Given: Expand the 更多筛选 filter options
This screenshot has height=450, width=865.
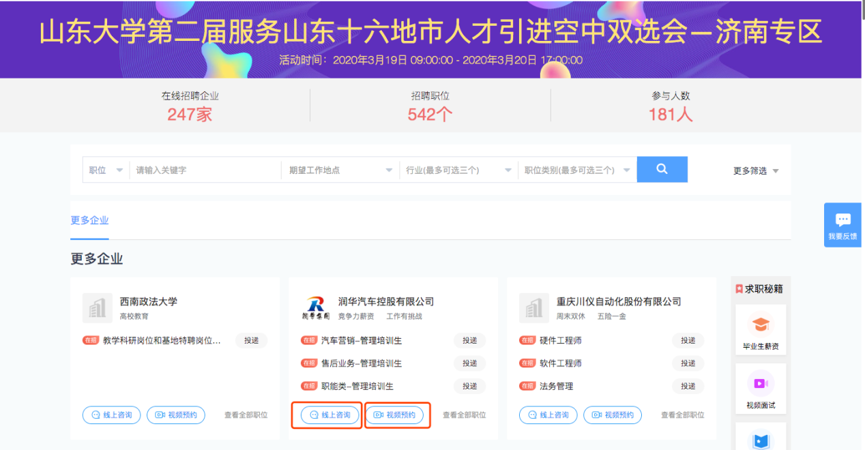Looking at the screenshot, I should tap(756, 171).
